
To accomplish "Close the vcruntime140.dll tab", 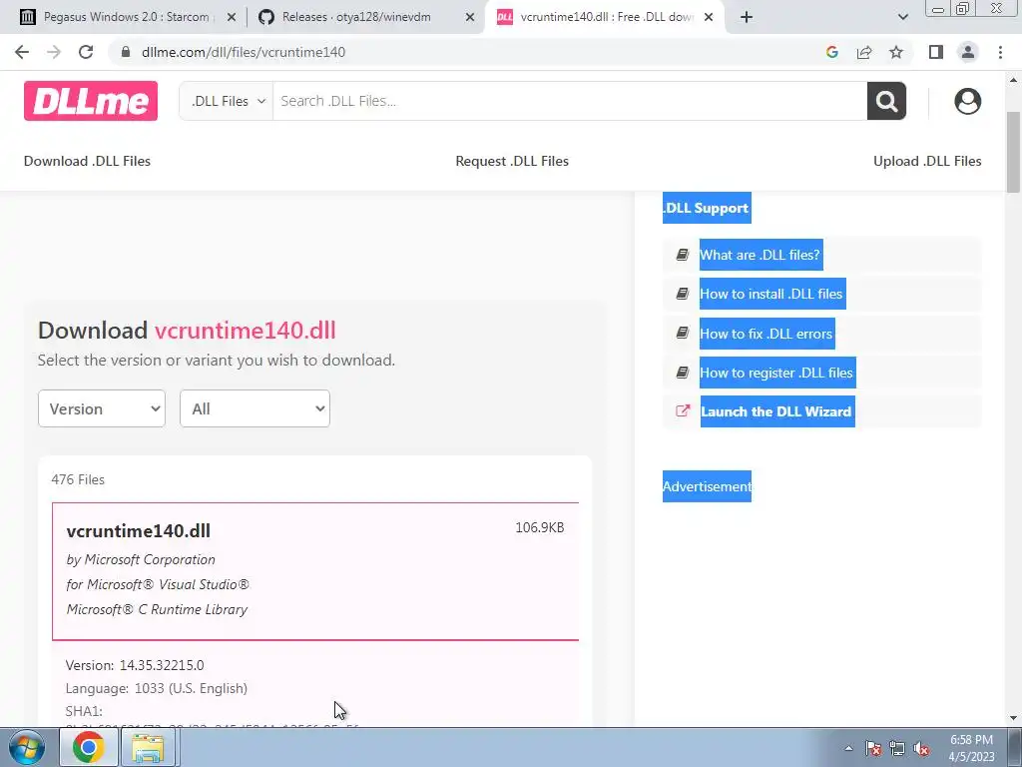I will point(709,17).
